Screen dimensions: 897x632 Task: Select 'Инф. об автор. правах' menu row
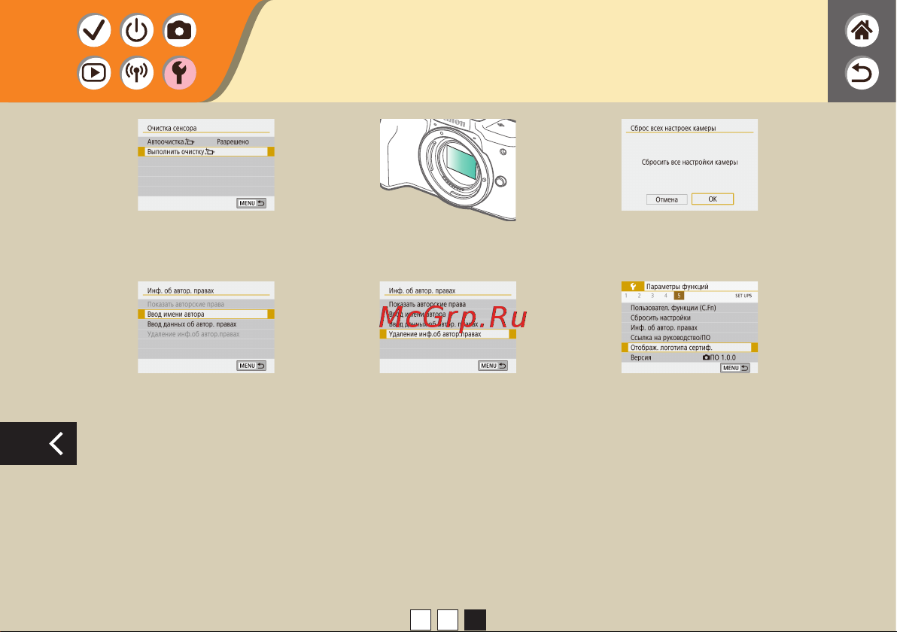[689, 328]
